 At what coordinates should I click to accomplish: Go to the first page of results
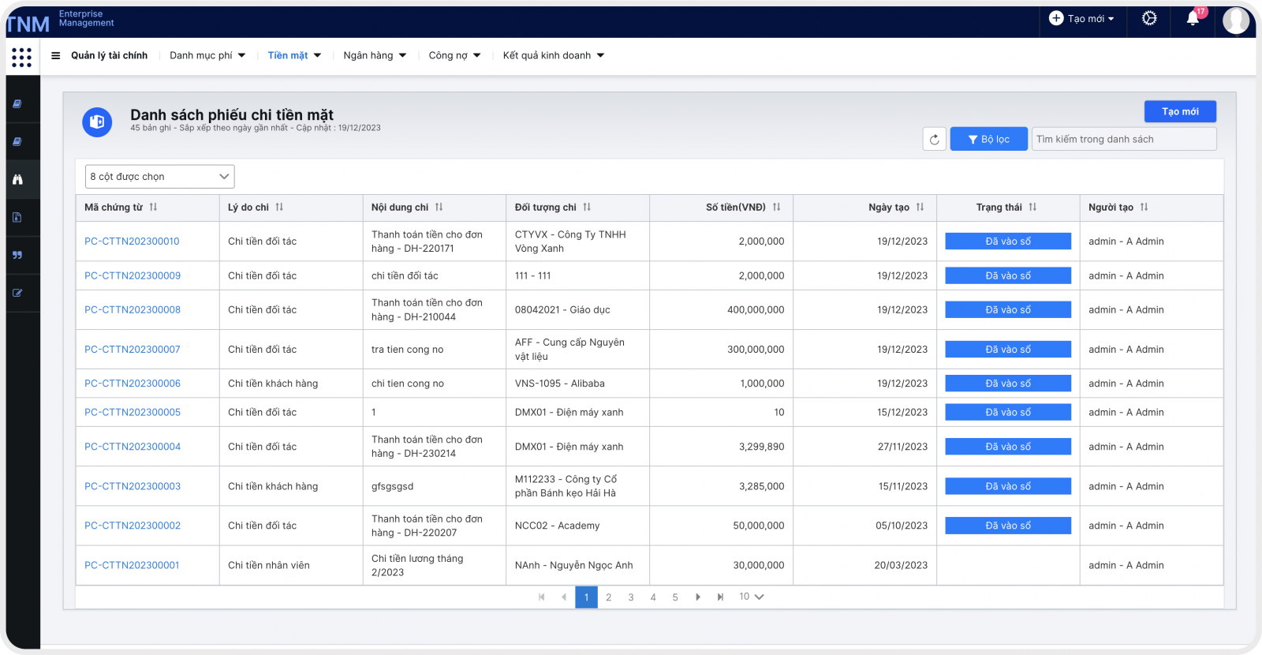pos(542,597)
